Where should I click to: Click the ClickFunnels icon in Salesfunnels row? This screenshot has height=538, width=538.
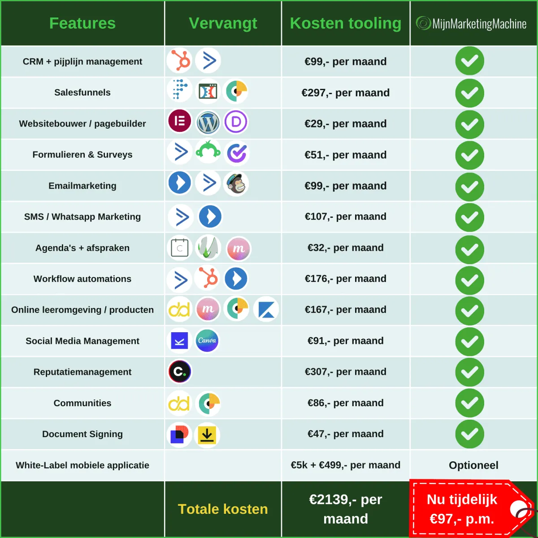pyautogui.click(x=208, y=91)
